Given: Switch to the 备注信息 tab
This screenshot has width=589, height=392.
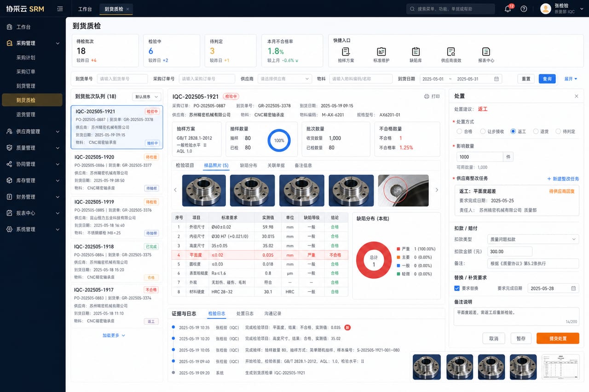Looking at the screenshot, I should [303, 165].
